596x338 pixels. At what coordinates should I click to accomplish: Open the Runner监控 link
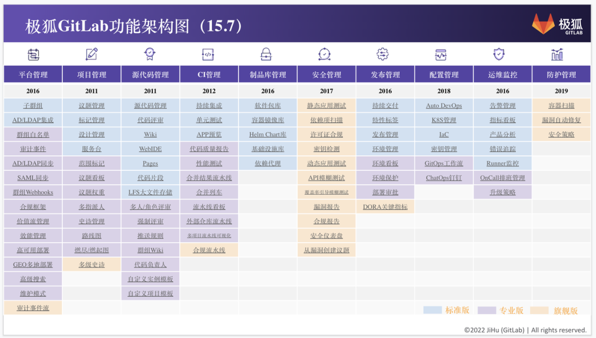[503, 163]
